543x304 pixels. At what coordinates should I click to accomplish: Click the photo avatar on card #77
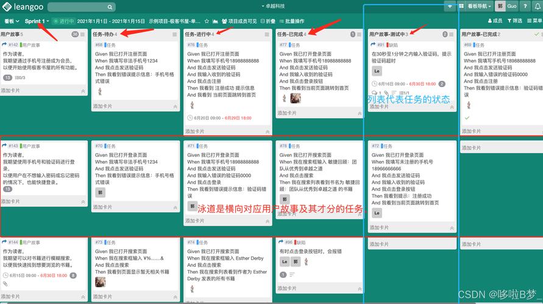pos(296,98)
